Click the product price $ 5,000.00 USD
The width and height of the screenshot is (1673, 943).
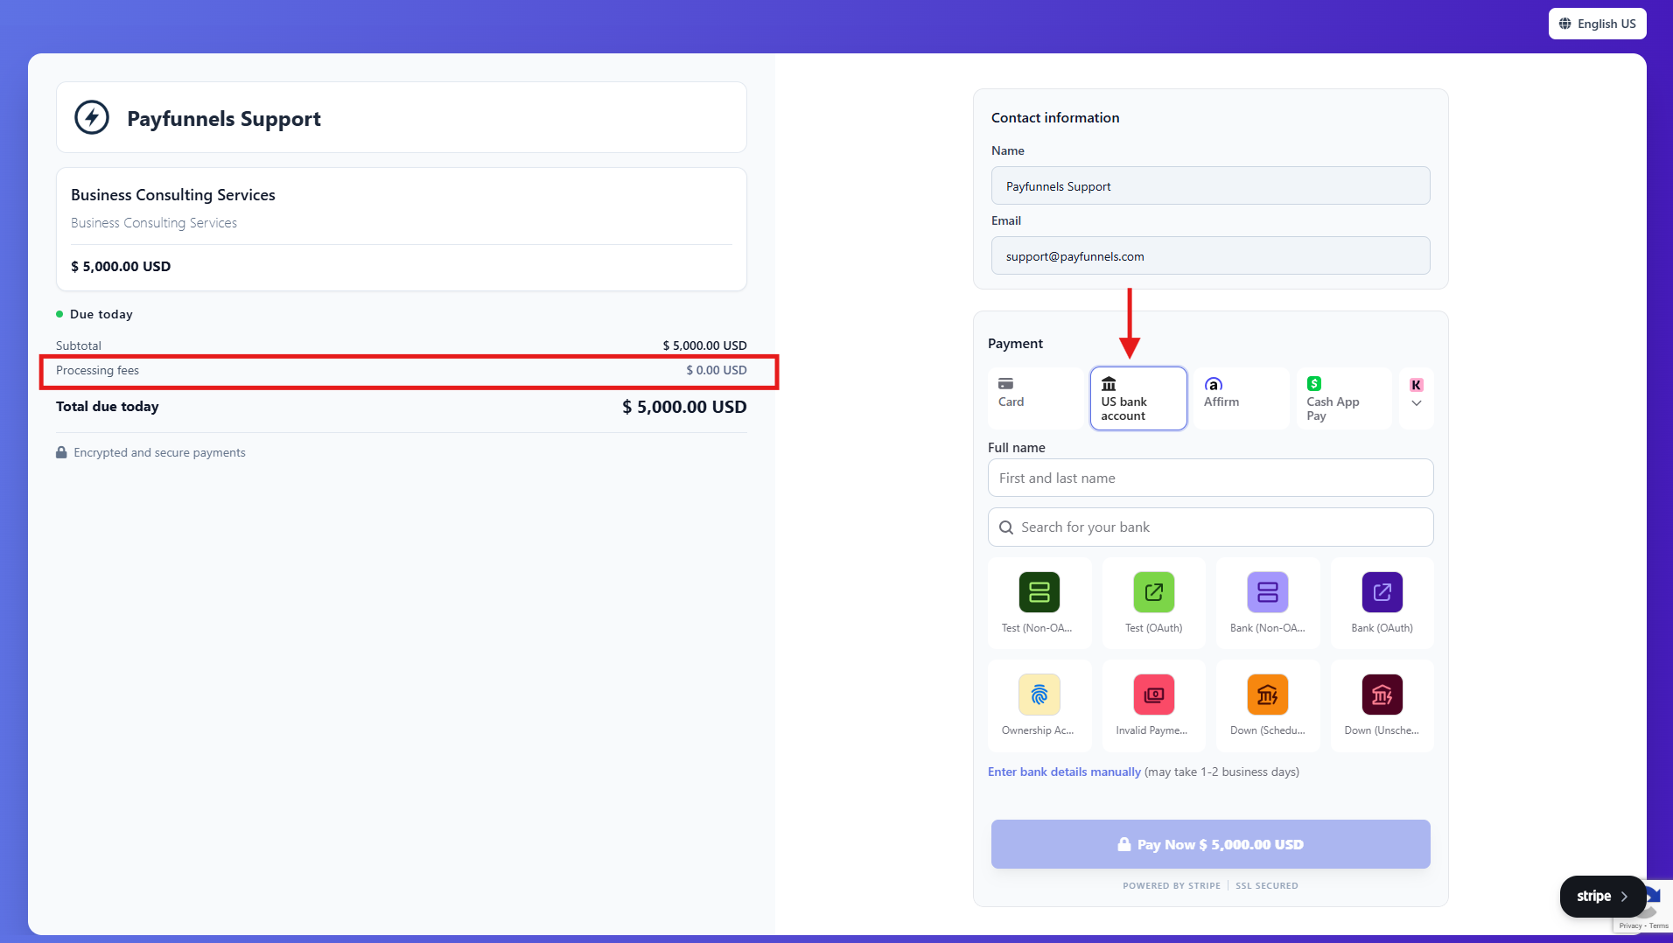coord(121,266)
